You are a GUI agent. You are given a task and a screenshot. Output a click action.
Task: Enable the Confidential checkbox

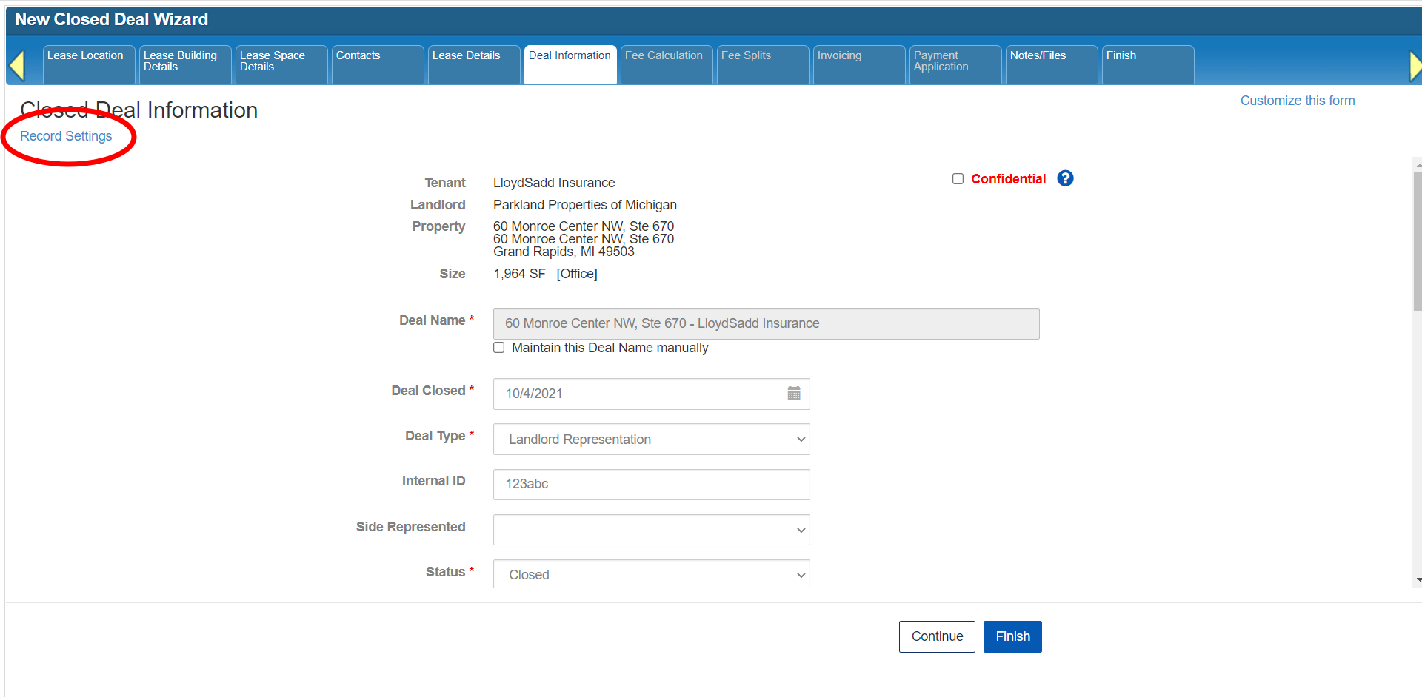[x=958, y=179]
